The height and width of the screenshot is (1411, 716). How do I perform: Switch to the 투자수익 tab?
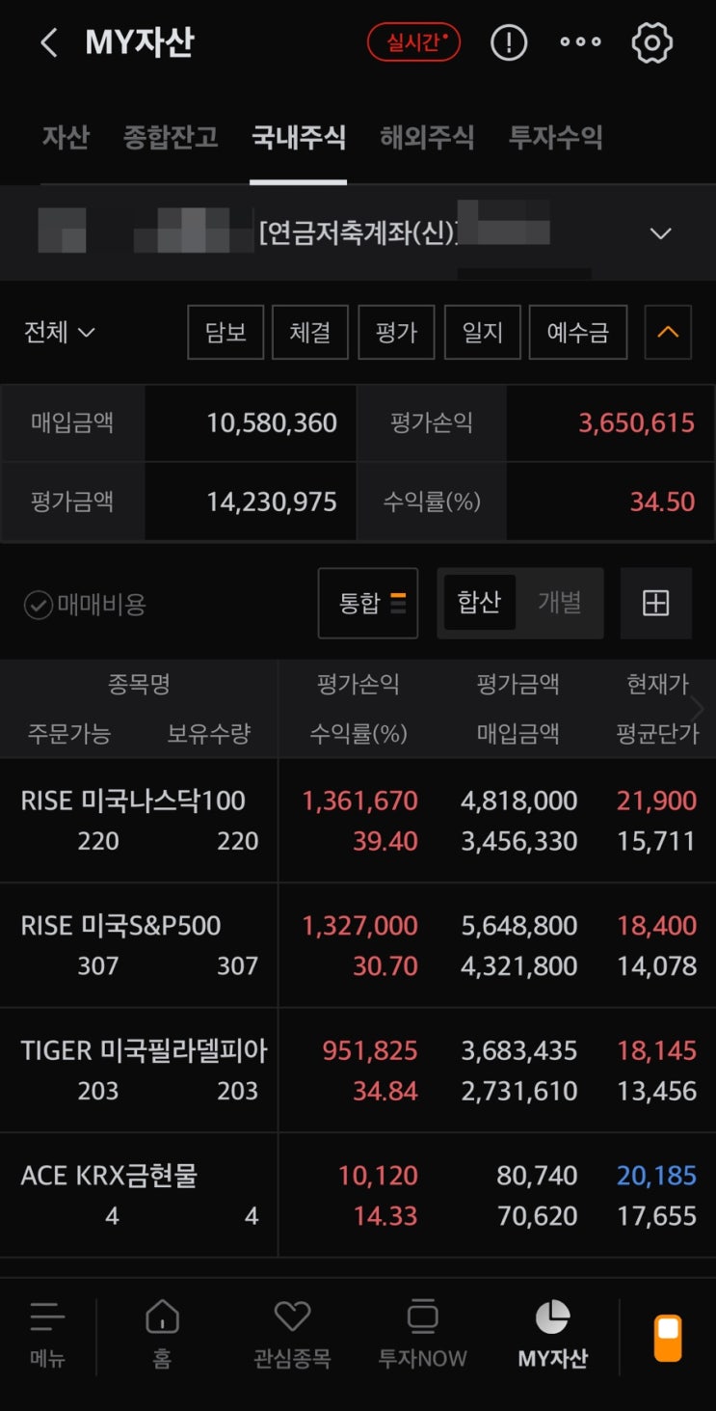click(x=555, y=137)
